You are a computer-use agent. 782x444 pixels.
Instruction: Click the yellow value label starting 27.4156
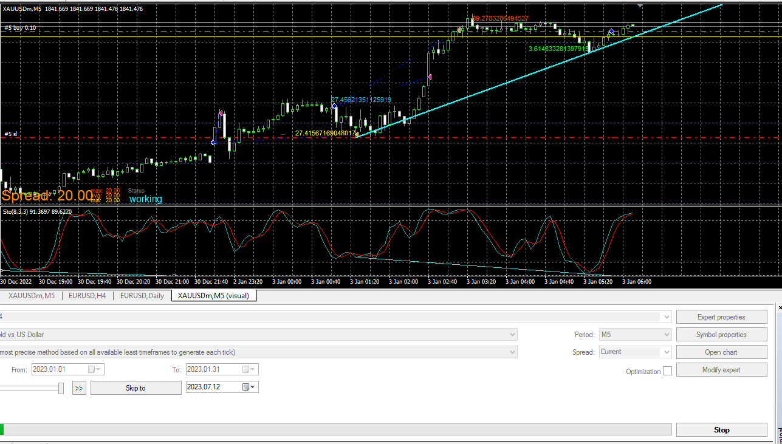click(326, 133)
